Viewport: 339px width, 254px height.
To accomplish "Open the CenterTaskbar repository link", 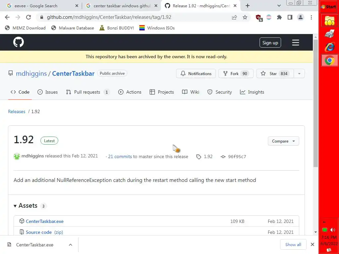I will 73,73.
